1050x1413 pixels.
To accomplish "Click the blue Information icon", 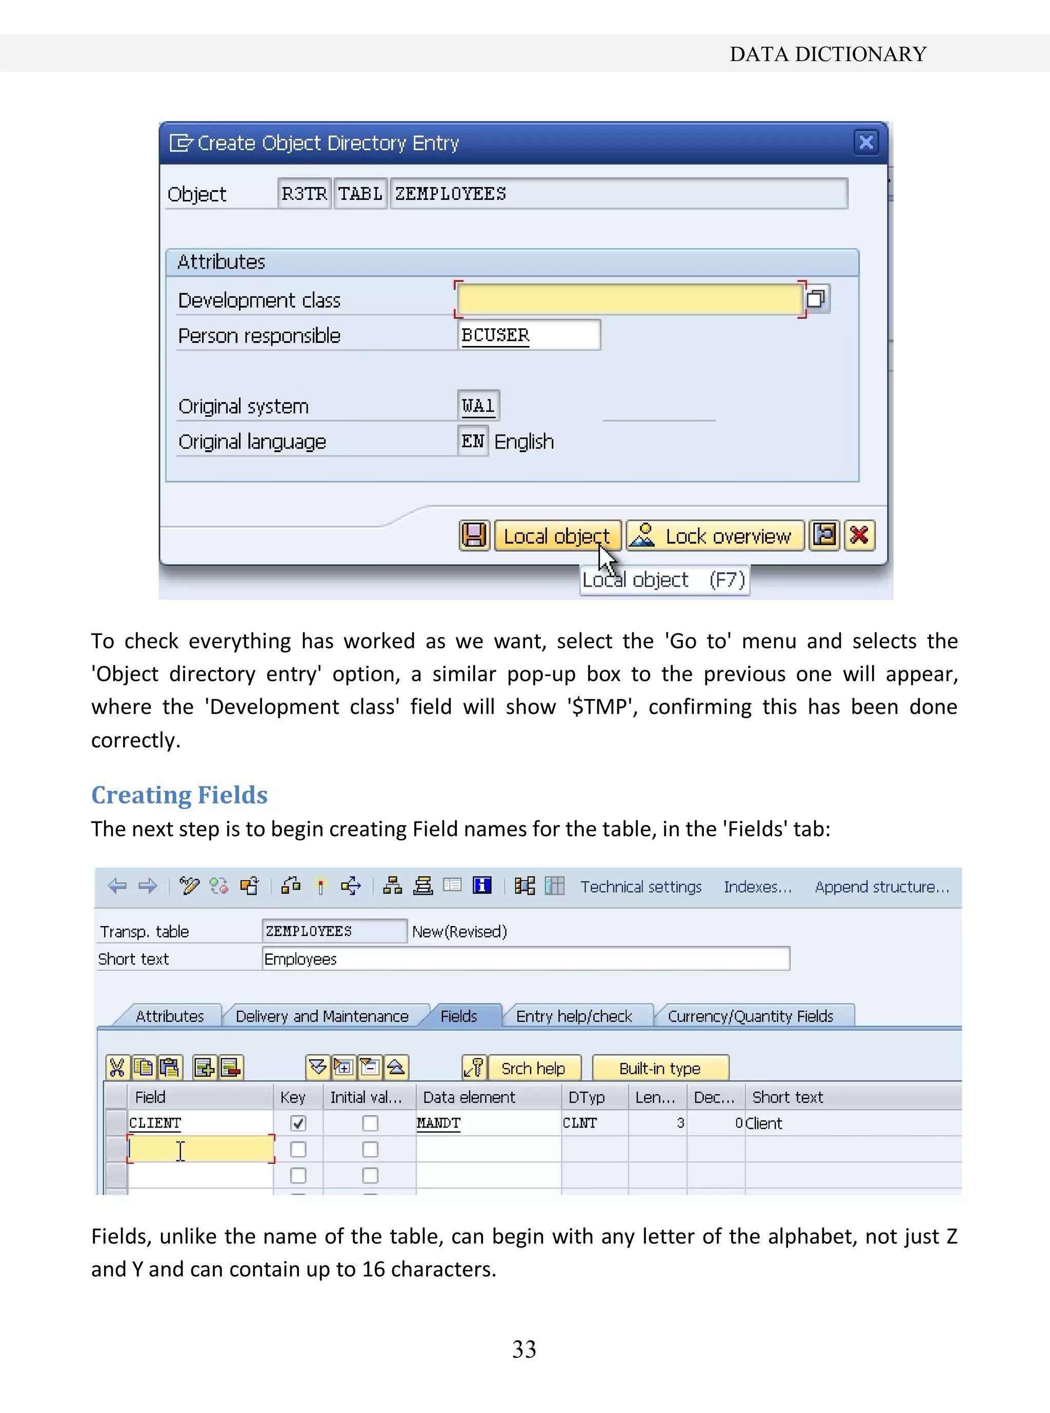I will [x=482, y=885].
